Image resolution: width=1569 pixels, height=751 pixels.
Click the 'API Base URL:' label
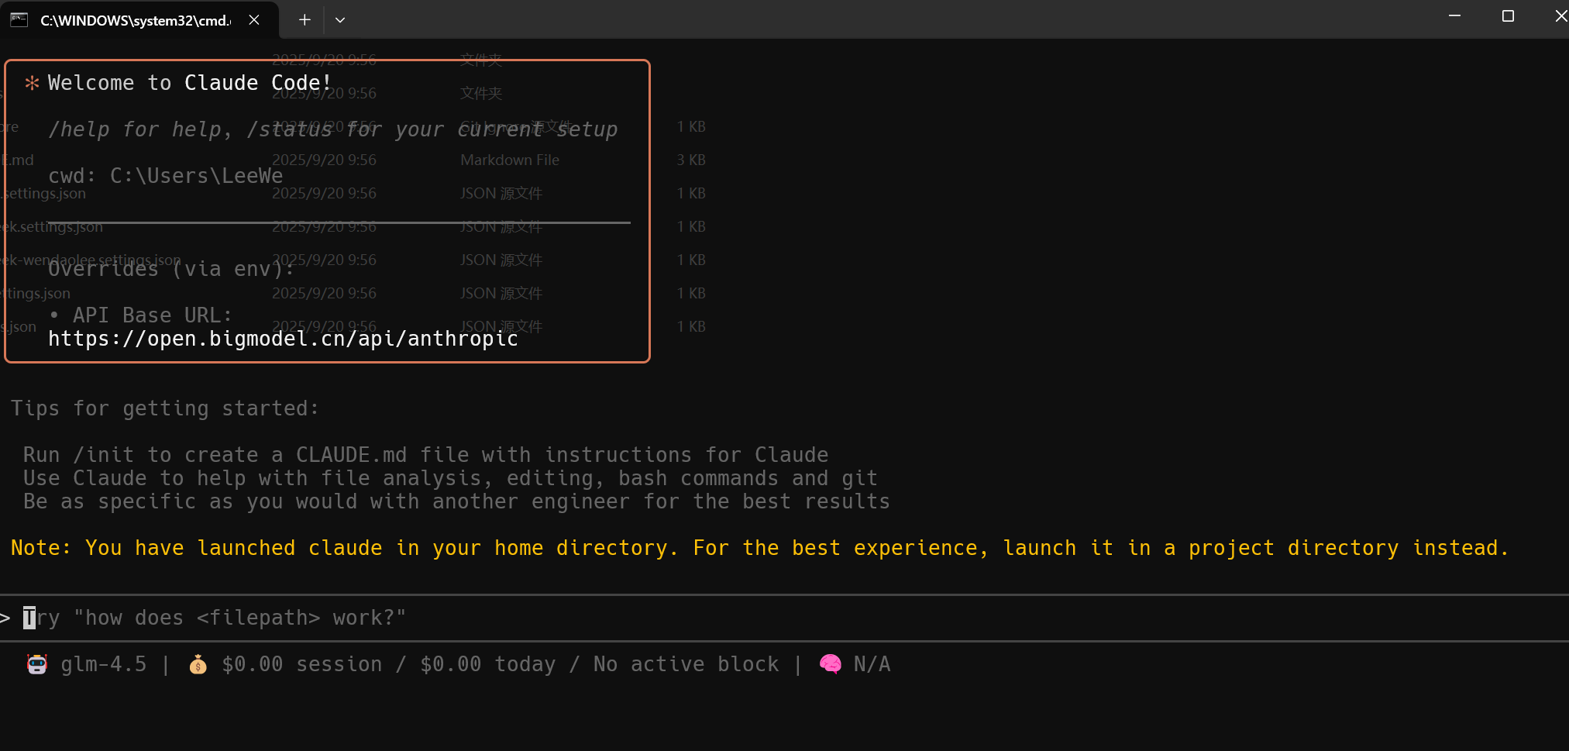(153, 315)
